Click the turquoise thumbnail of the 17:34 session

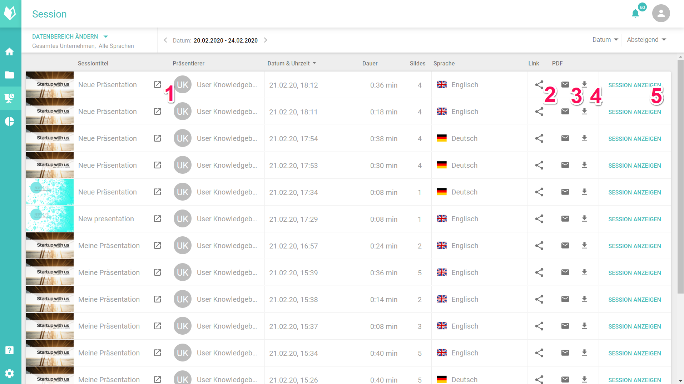50,192
